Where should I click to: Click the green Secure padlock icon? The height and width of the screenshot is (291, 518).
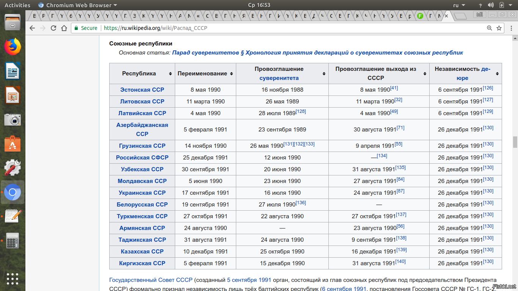click(76, 28)
